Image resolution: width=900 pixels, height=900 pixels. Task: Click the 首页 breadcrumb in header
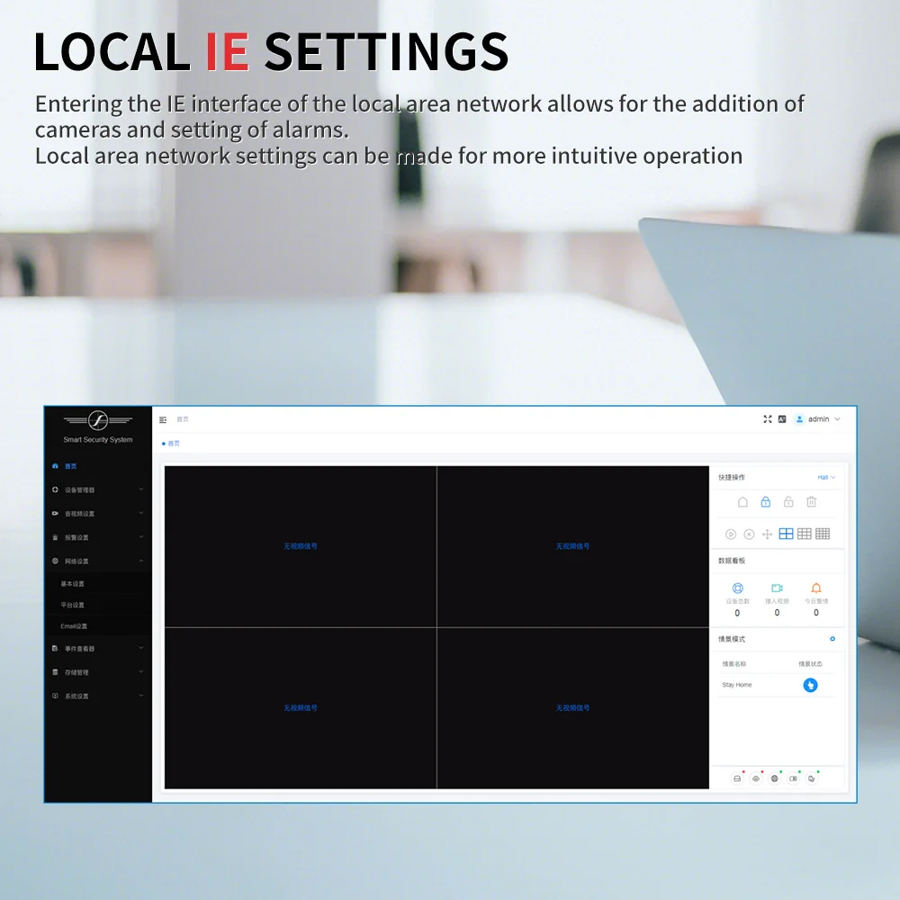click(183, 419)
